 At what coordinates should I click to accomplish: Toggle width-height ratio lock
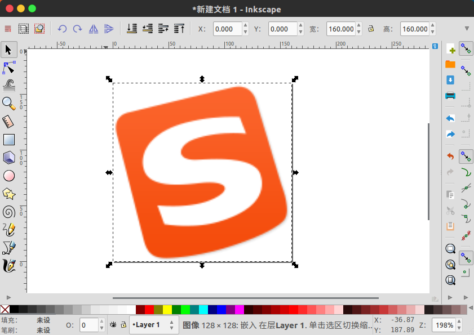371,29
